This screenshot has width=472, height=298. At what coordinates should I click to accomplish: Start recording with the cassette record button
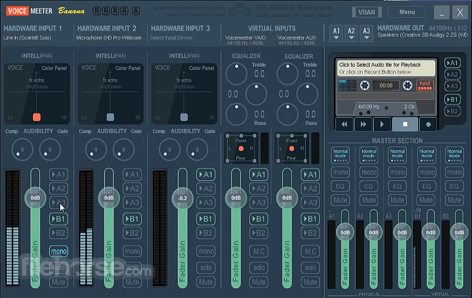point(428,124)
